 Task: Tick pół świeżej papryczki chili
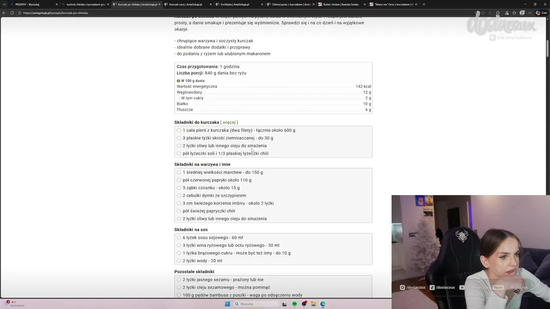coord(179,211)
